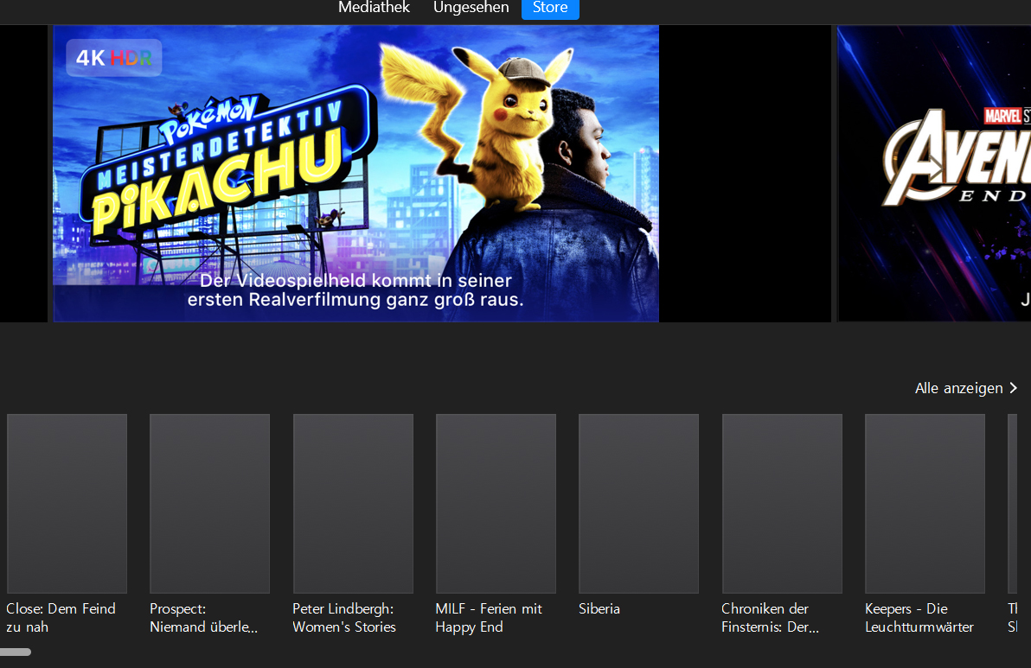Image resolution: width=1031 pixels, height=668 pixels.
Task: Click the chevron next to Alle anzeigen
Action: 1013,388
